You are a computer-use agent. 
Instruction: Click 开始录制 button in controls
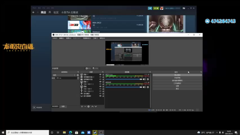(177, 78)
